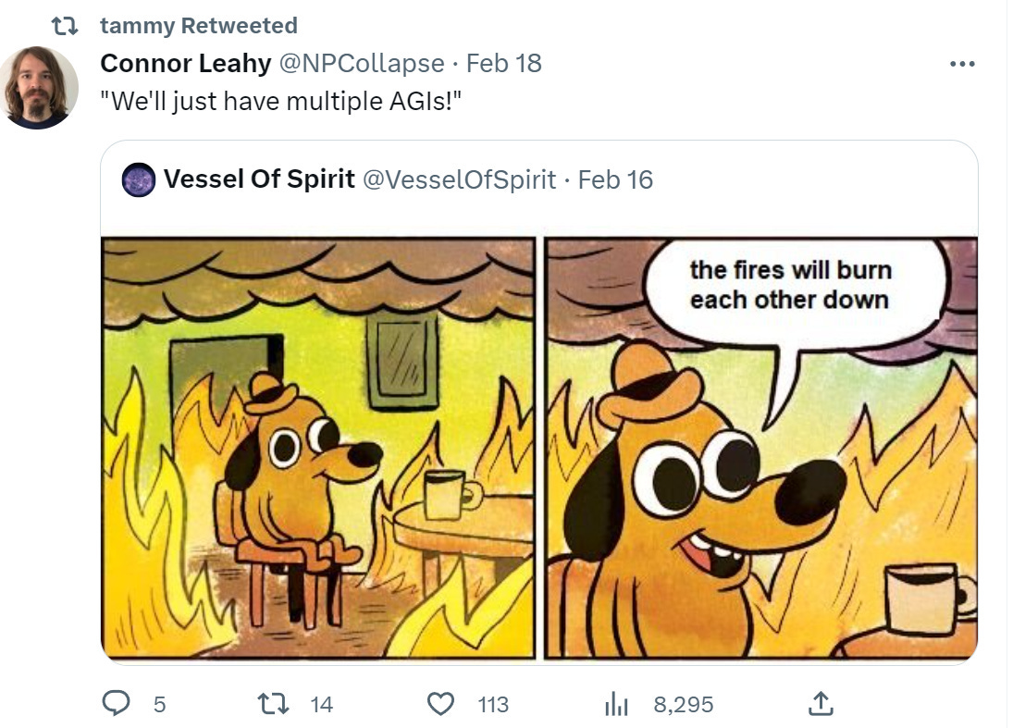Image resolution: width=1025 pixels, height=728 pixels.
Task: Click the retweeted arrows icon near tammy
Action: coord(65,26)
